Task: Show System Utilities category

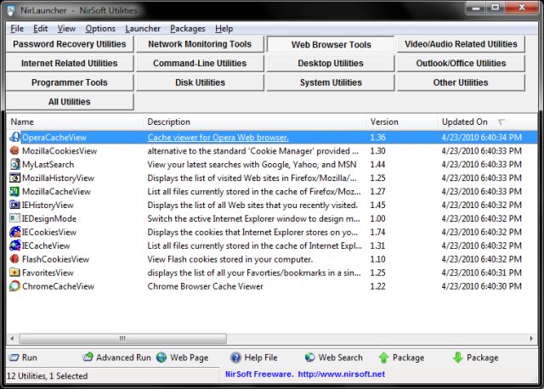Action: (331, 82)
